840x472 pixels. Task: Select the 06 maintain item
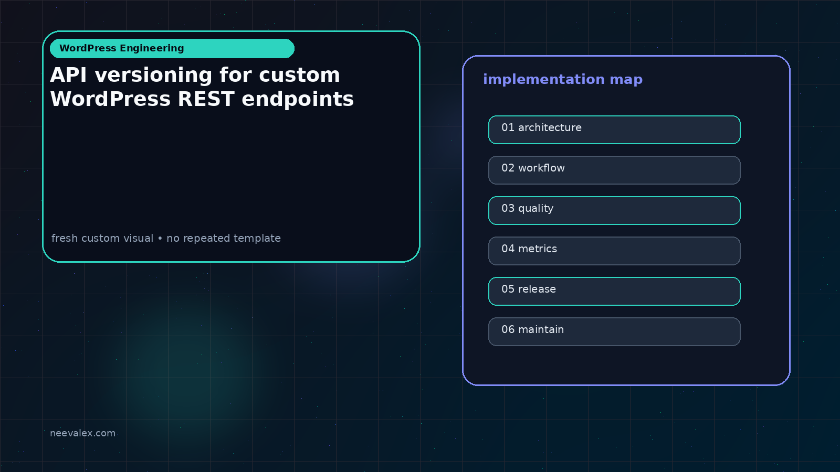click(614, 331)
